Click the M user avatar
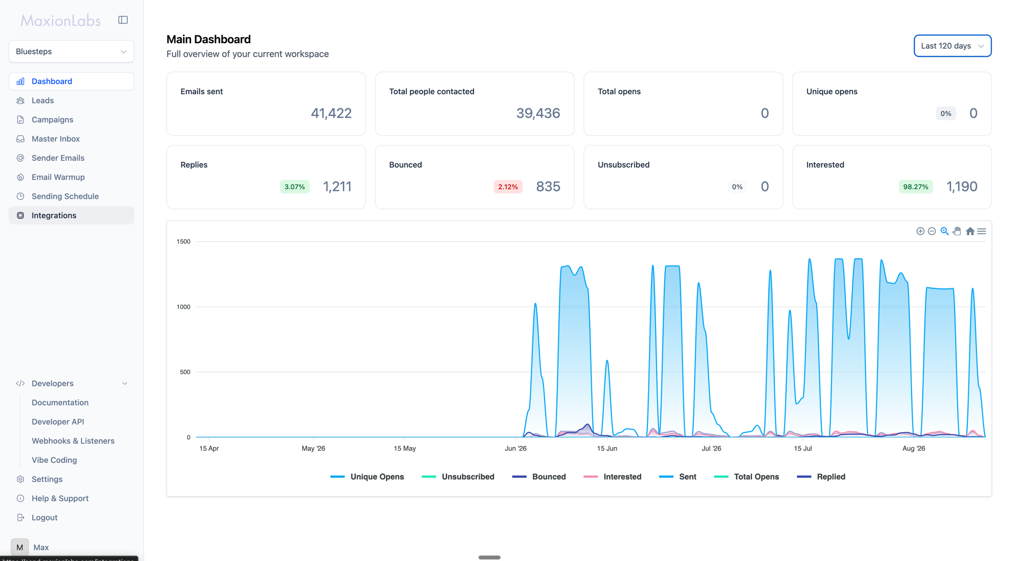Viewport: 1014px width, 561px height. (x=20, y=547)
